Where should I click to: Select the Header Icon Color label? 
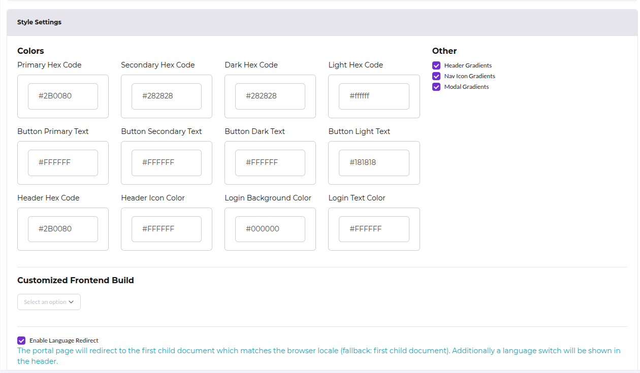[x=153, y=198]
